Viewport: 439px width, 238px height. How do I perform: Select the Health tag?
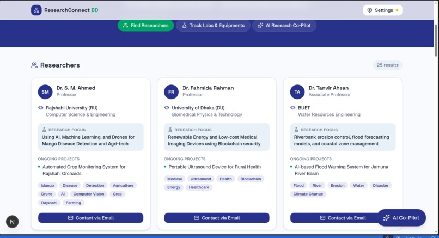tap(225, 179)
